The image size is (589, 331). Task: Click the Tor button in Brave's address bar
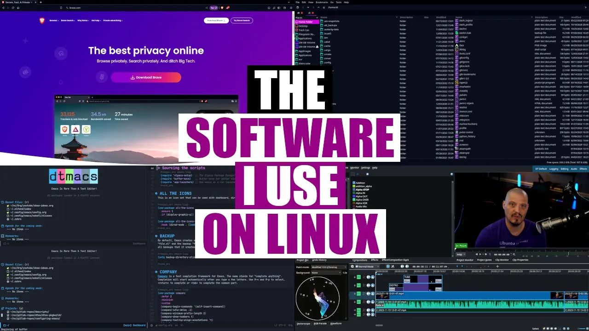click(x=214, y=7)
